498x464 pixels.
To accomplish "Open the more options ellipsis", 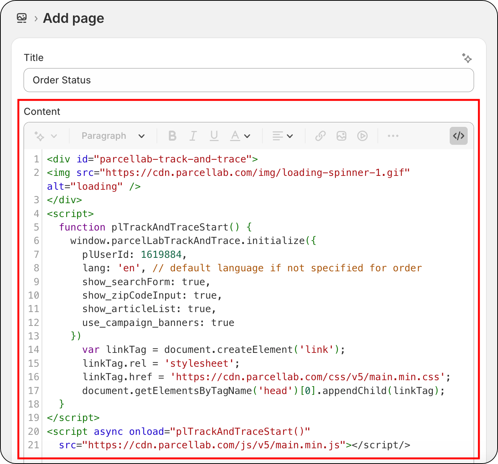I will click(393, 136).
